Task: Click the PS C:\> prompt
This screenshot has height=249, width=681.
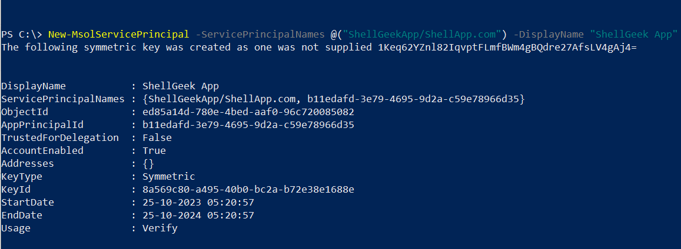Action: coord(22,34)
